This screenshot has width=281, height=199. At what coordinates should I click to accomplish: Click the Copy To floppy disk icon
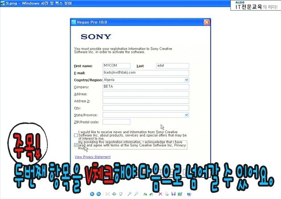click(x=174, y=194)
